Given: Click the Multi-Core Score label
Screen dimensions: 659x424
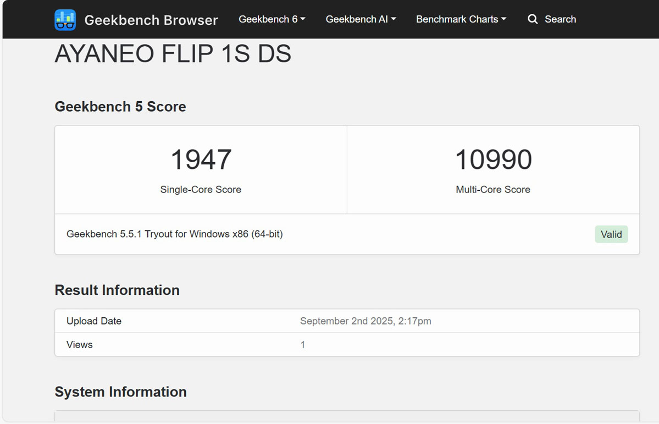Looking at the screenshot, I should [493, 190].
